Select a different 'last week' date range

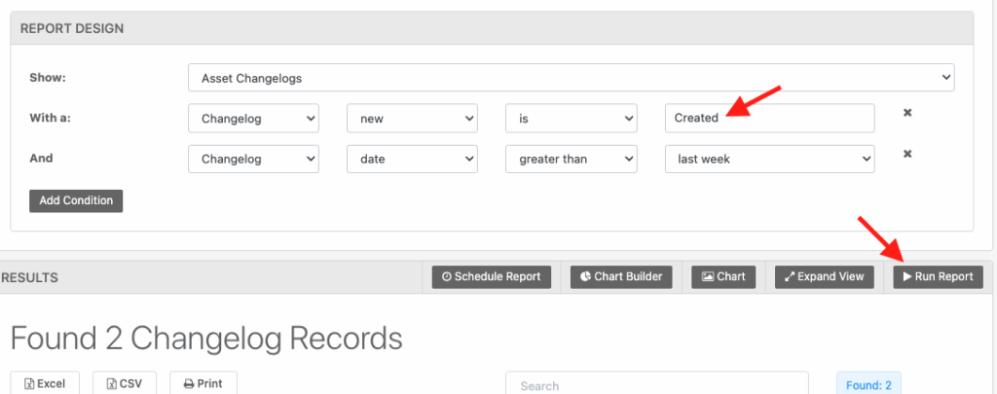tap(769, 158)
